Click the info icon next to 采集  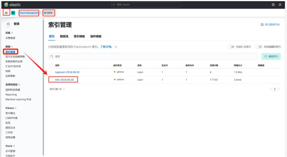[x=12, y=33]
